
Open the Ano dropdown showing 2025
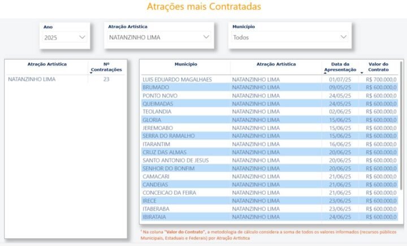64,38
